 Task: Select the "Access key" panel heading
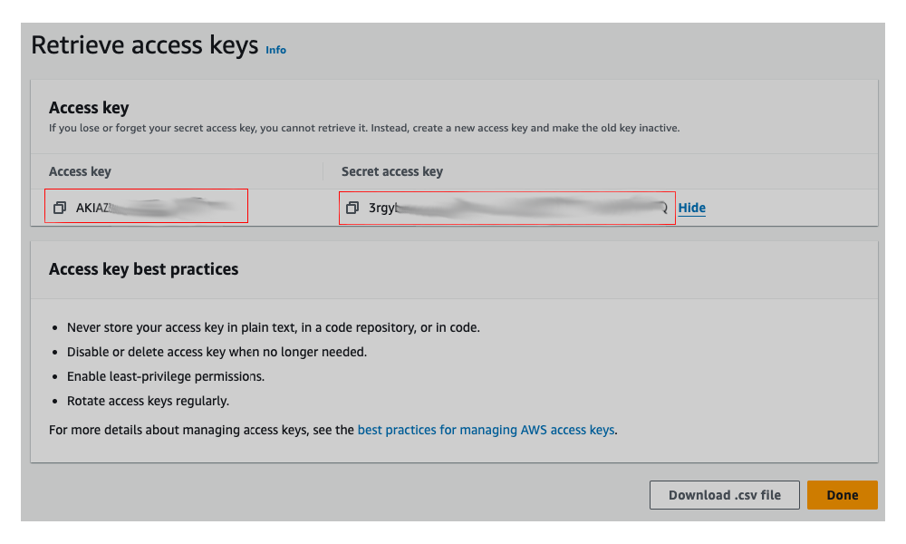click(x=89, y=108)
